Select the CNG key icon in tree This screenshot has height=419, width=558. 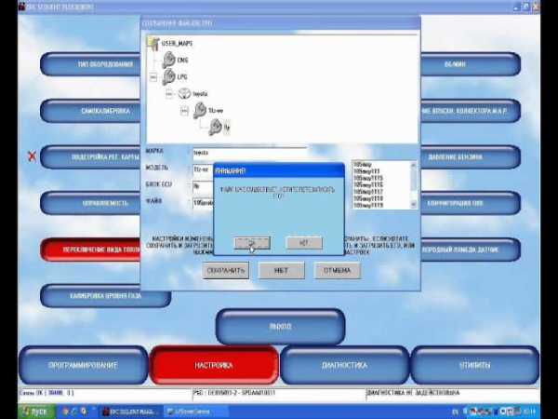pyautogui.click(x=168, y=60)
